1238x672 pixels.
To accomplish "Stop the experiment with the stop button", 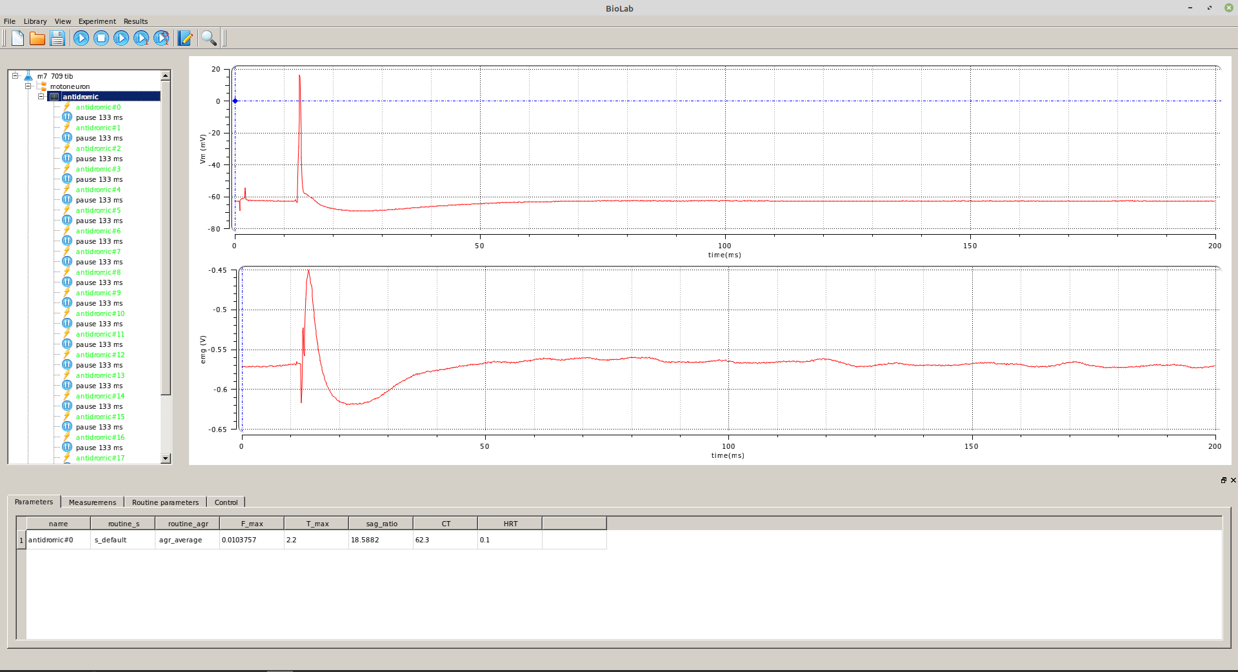I will point(101,38).
